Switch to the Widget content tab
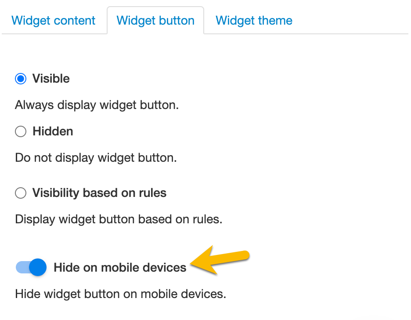The height and width of the screenshot is (320, 411). 53,21
